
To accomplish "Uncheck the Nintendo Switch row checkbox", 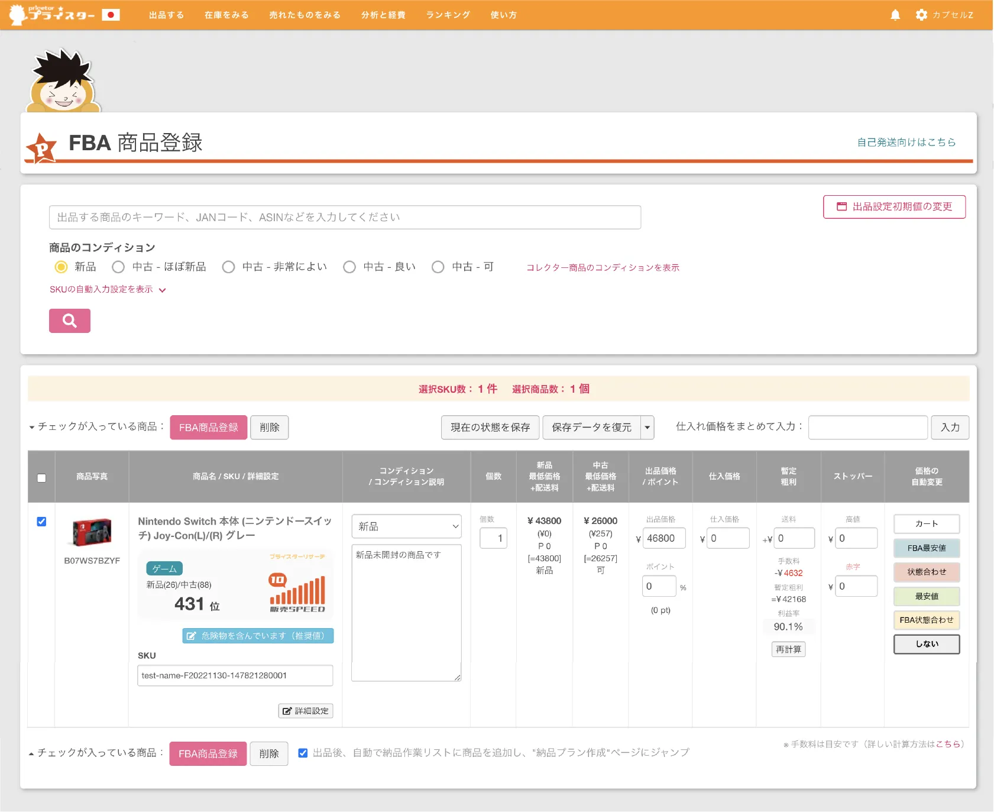I will [x=41, y=522].
